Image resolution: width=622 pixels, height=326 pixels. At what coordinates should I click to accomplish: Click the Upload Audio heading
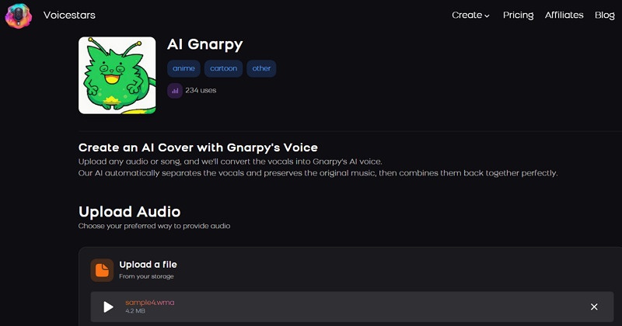point(129,212)
